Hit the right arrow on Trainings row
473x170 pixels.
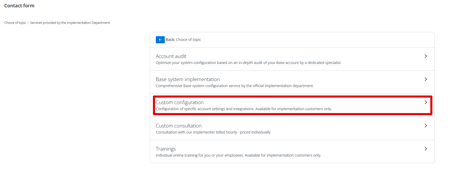426,149
